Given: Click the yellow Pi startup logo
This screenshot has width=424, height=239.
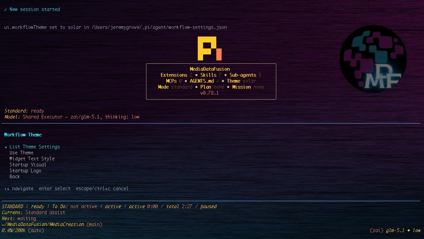Looking at the screenshot, I should 210,48.
